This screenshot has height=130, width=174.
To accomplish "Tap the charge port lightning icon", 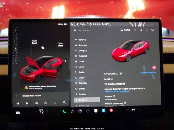I will [65, 61].
